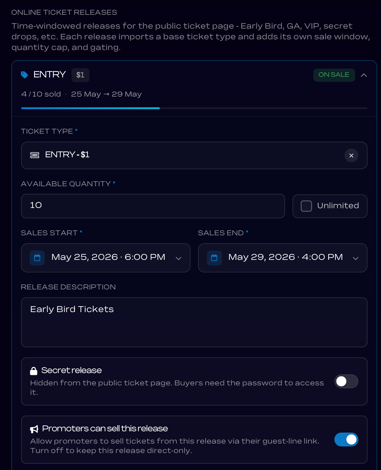Click the megaphone icon beside Promoters heading

click(34, 429)
